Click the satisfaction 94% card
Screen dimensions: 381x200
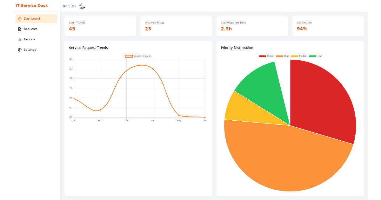(x=328, y=26)
